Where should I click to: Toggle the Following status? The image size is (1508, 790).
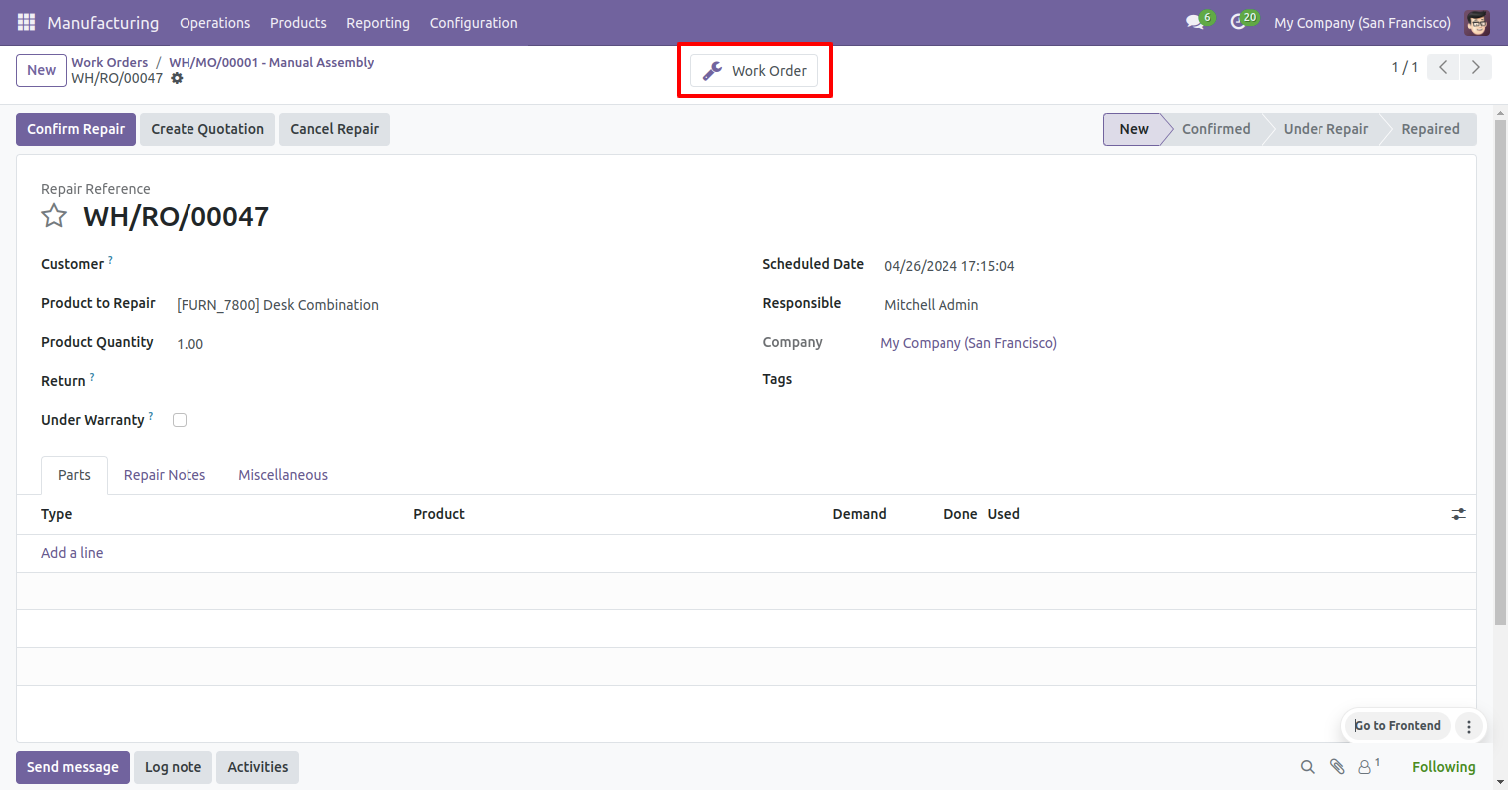point(1443,767)
